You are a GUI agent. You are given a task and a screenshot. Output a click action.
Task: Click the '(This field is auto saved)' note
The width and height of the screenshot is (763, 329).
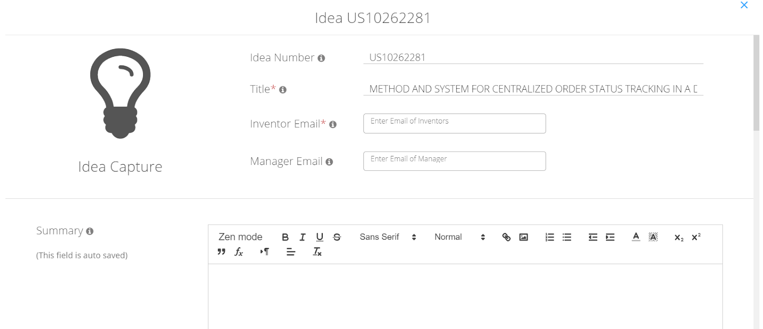click(x=82, y=256)
